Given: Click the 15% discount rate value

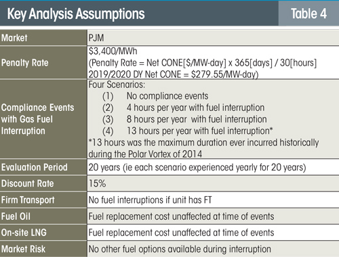Looking at the screenshot, I should click(97, 183).
